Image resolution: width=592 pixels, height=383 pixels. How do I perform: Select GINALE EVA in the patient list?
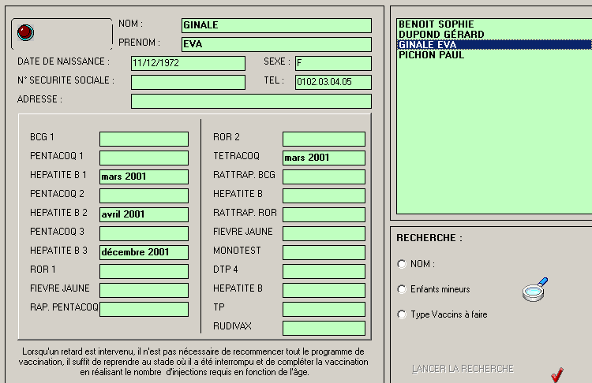click(495, 44)
